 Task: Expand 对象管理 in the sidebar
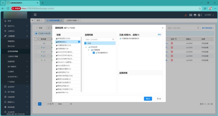[15, 97]
